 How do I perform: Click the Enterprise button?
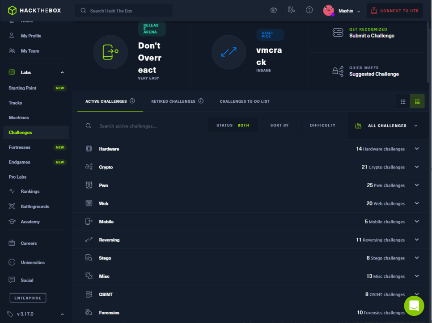pyautogui.click(x=28, y=298)
